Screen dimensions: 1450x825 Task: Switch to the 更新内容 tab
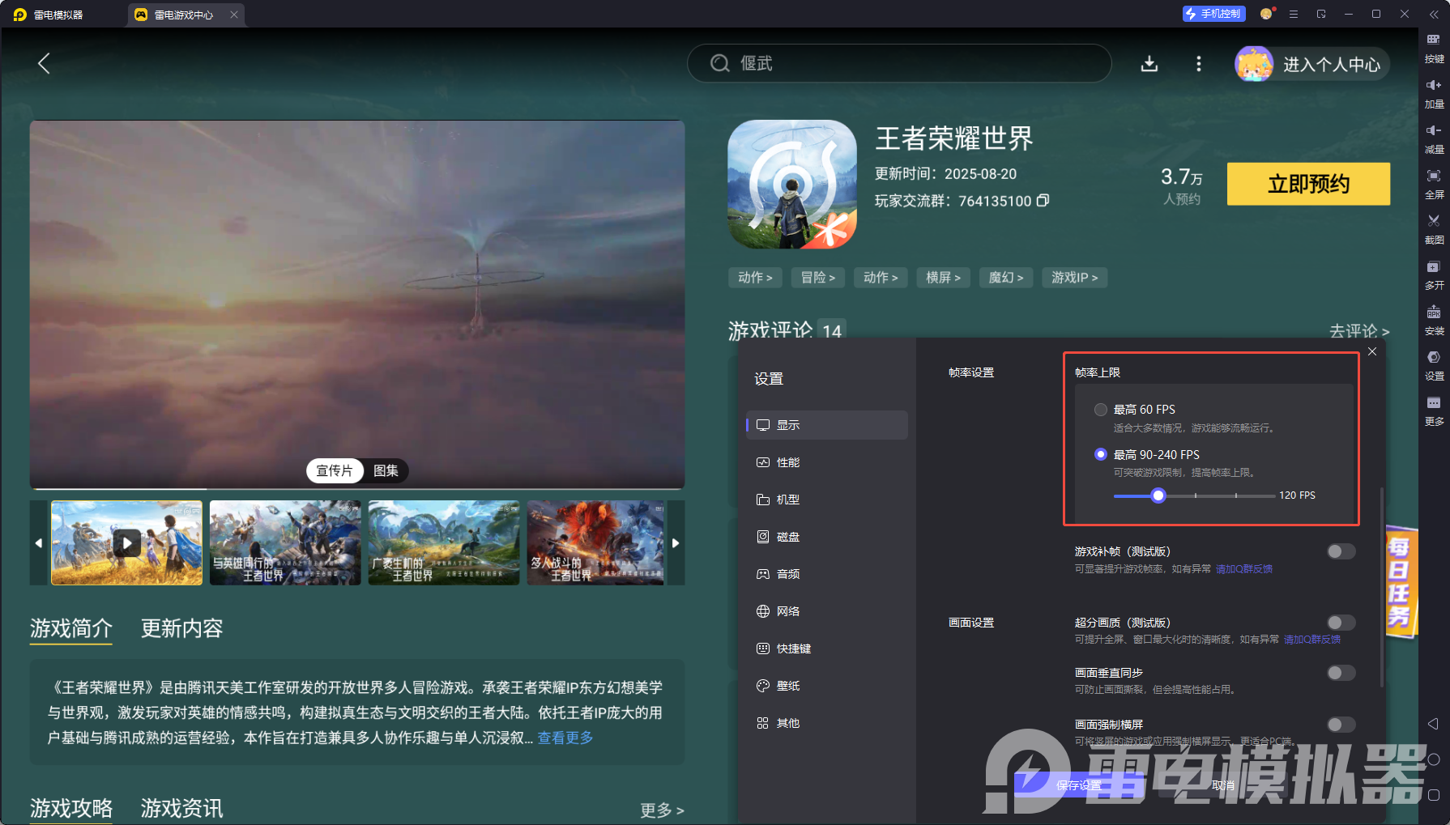181,628
